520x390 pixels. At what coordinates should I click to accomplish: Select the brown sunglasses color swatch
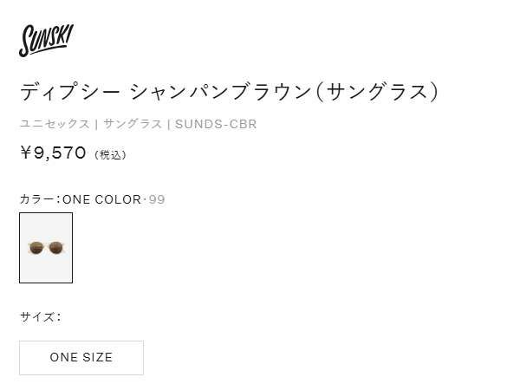[x=46, y=248]
